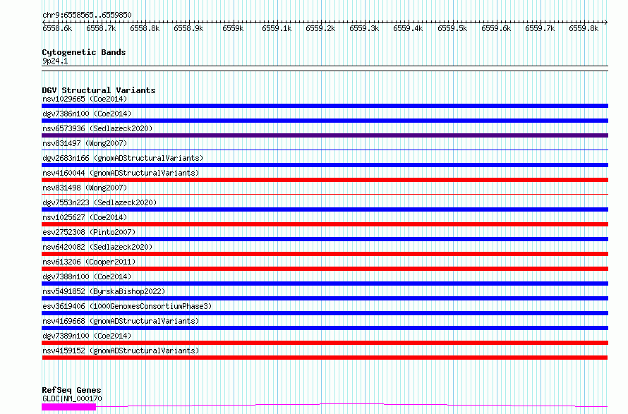The image size is (628, 414).
Task: Select the red bar under nsv6420082
Action: [x=325, y=254]
